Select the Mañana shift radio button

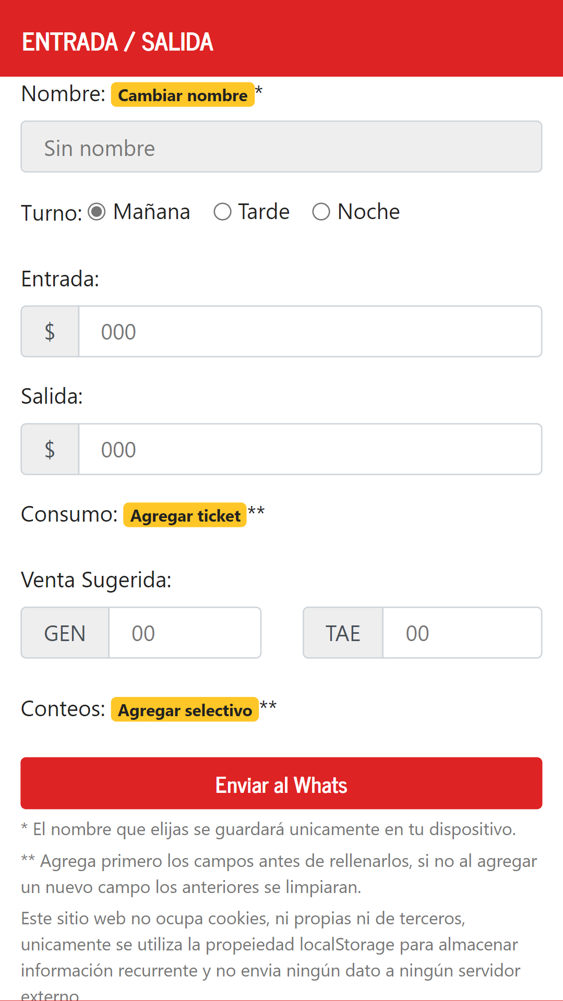97,212
